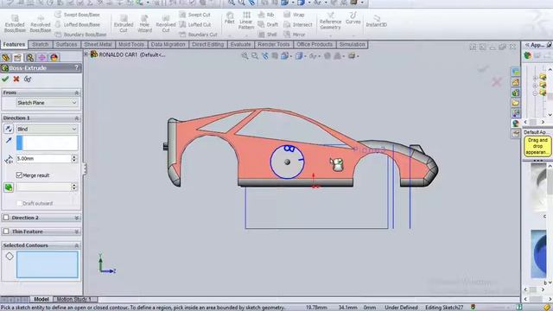Choose the Intersect feature
Image resolution: width=553 pixels, height=311 pixels.
click(298, 25)
